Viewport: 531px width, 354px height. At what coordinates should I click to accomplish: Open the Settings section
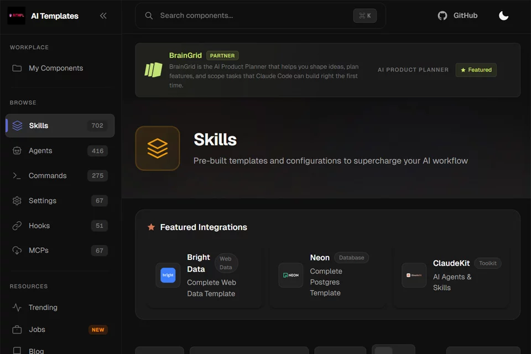pyautogui.click(x=60, y=201)
